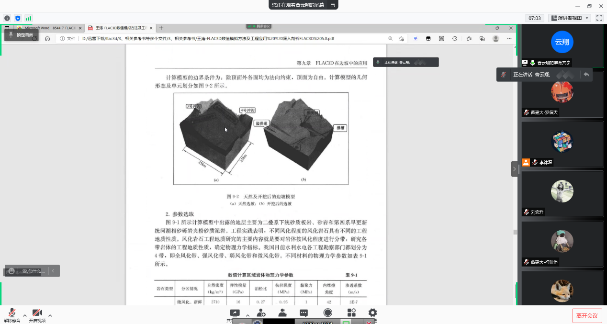
Task: Open the chat bubble icon
Action: (x=303, y=313)
